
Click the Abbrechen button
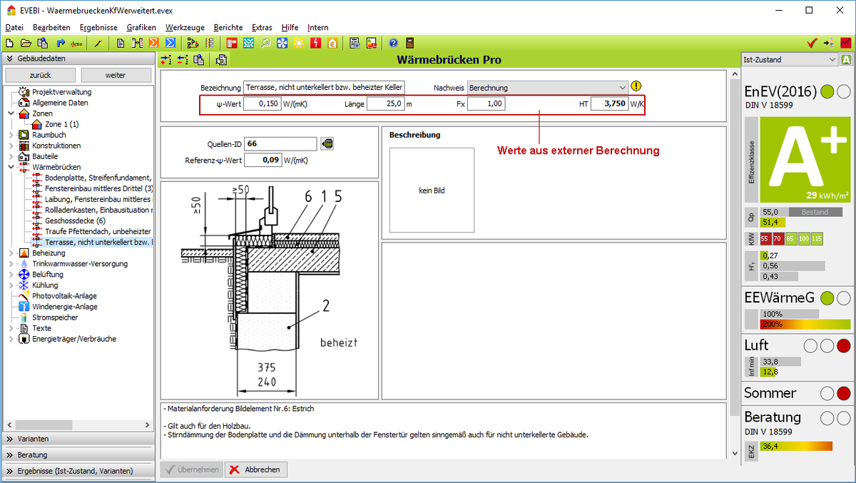coord(256,469)
